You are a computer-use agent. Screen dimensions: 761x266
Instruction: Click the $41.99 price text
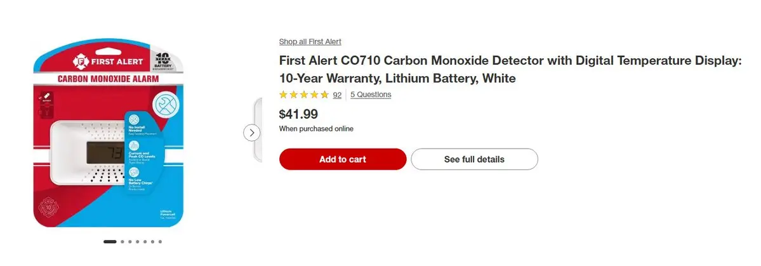click(x=298, y=114)
